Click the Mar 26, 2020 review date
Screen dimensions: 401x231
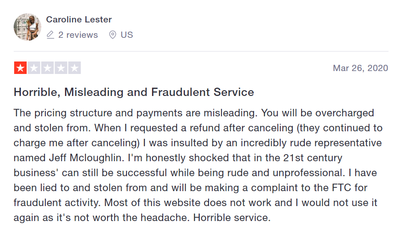tap(360, 68)
